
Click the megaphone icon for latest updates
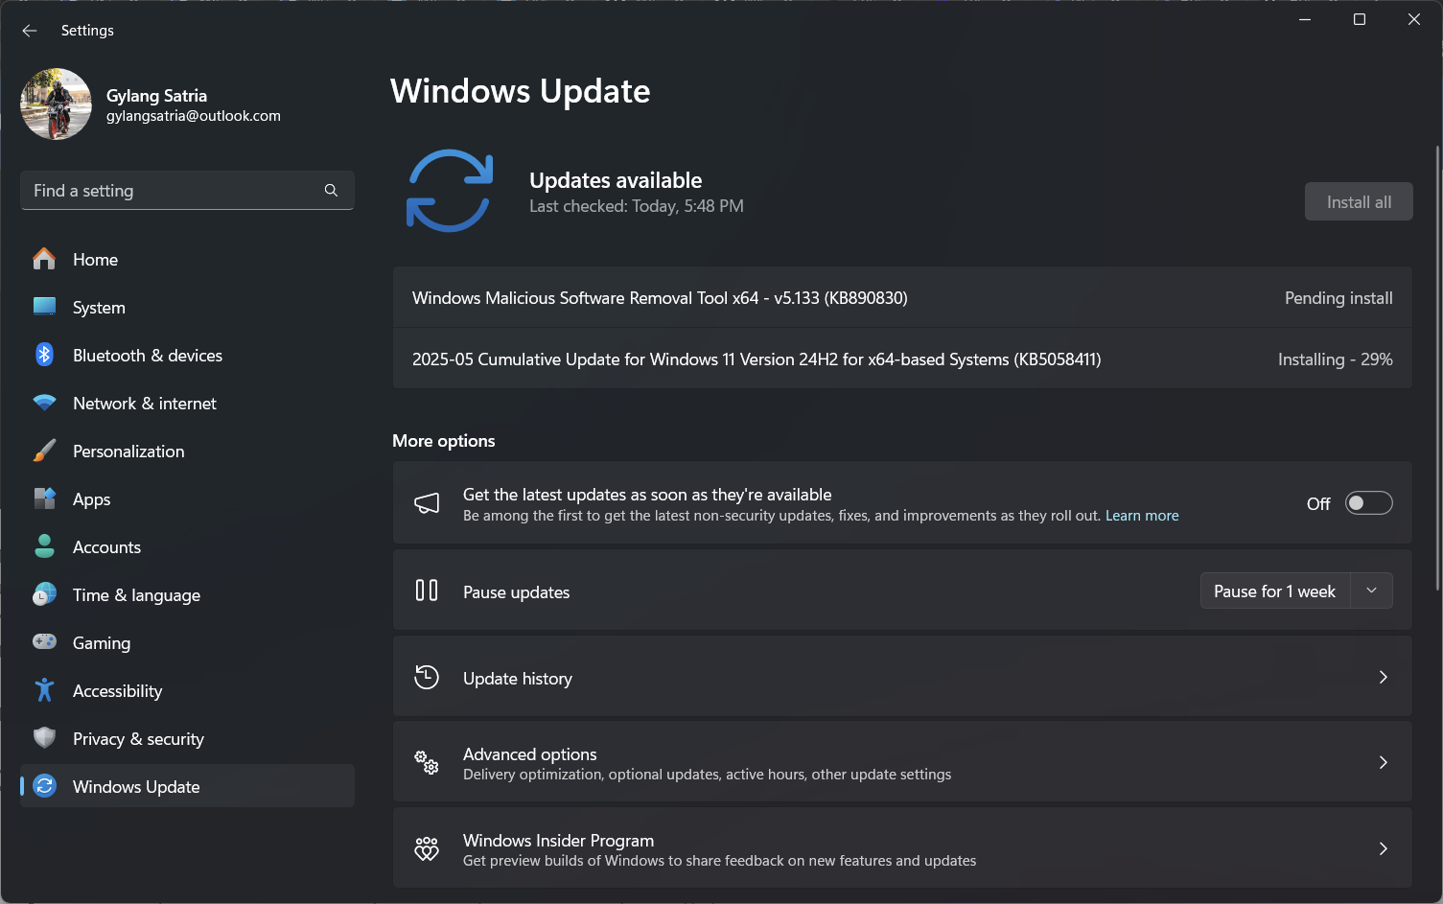tap(427, 503)
